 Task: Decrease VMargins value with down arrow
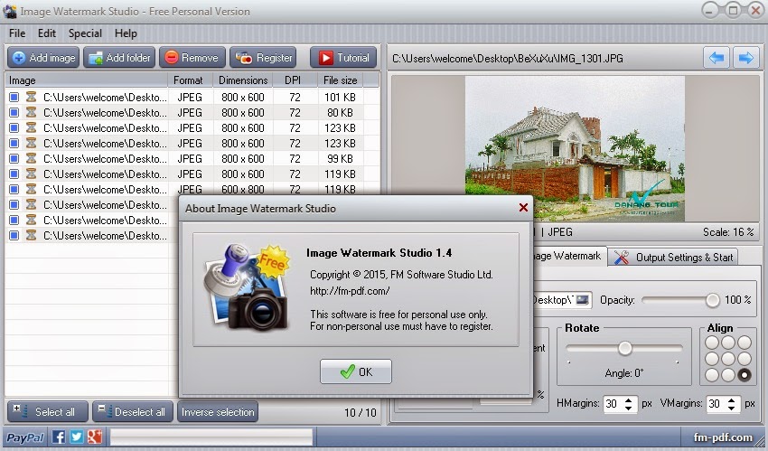coord(731,408)
